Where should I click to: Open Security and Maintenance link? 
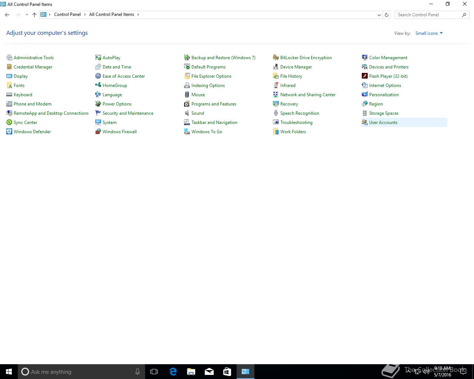pos(128,113)
